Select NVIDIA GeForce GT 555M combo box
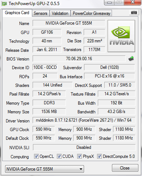142x176 pixels. tap(45, 169)
